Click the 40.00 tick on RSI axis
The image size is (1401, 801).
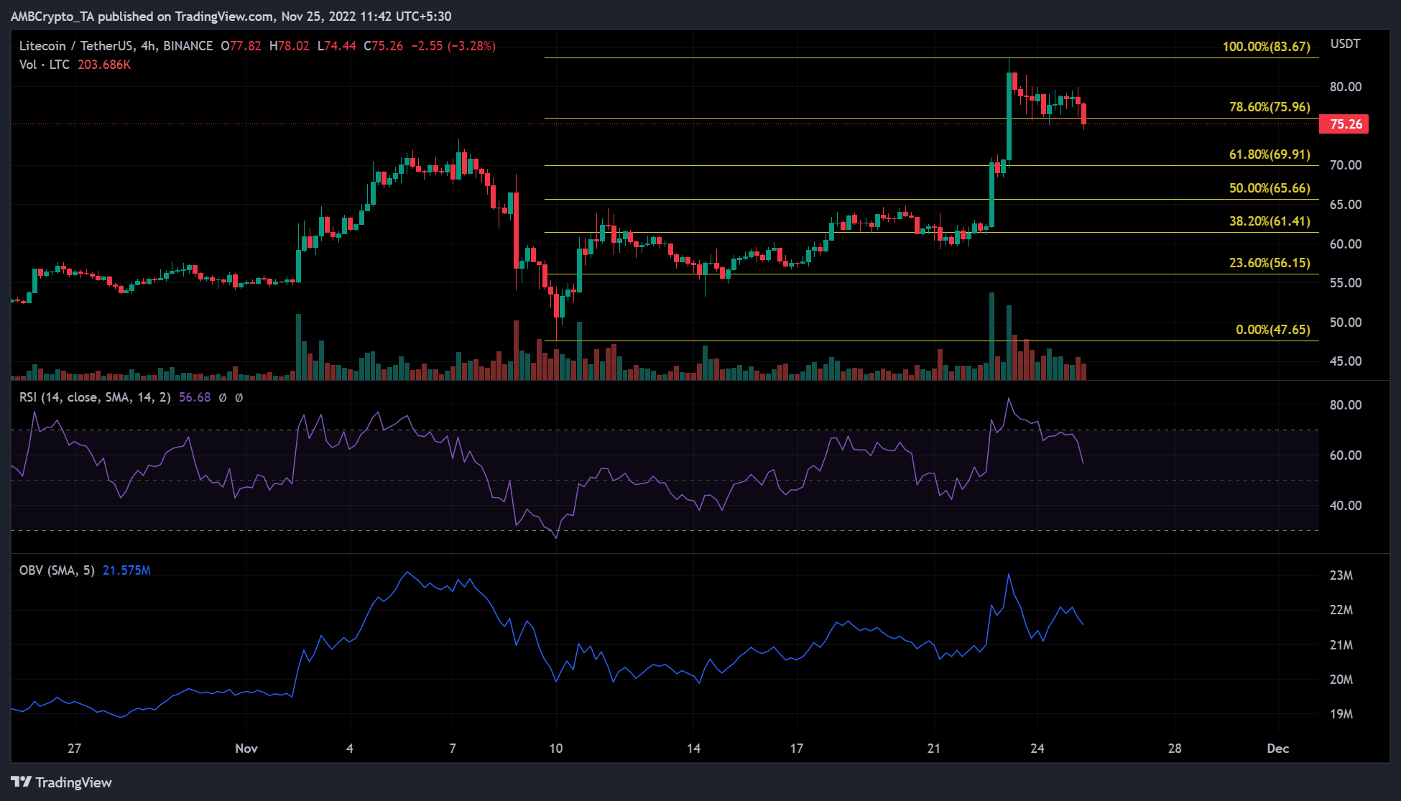[1346, 506]
